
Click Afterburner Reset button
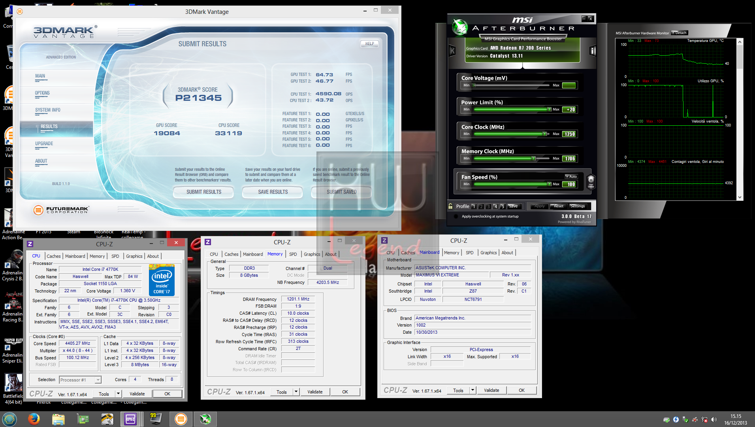tap(559, 206)
